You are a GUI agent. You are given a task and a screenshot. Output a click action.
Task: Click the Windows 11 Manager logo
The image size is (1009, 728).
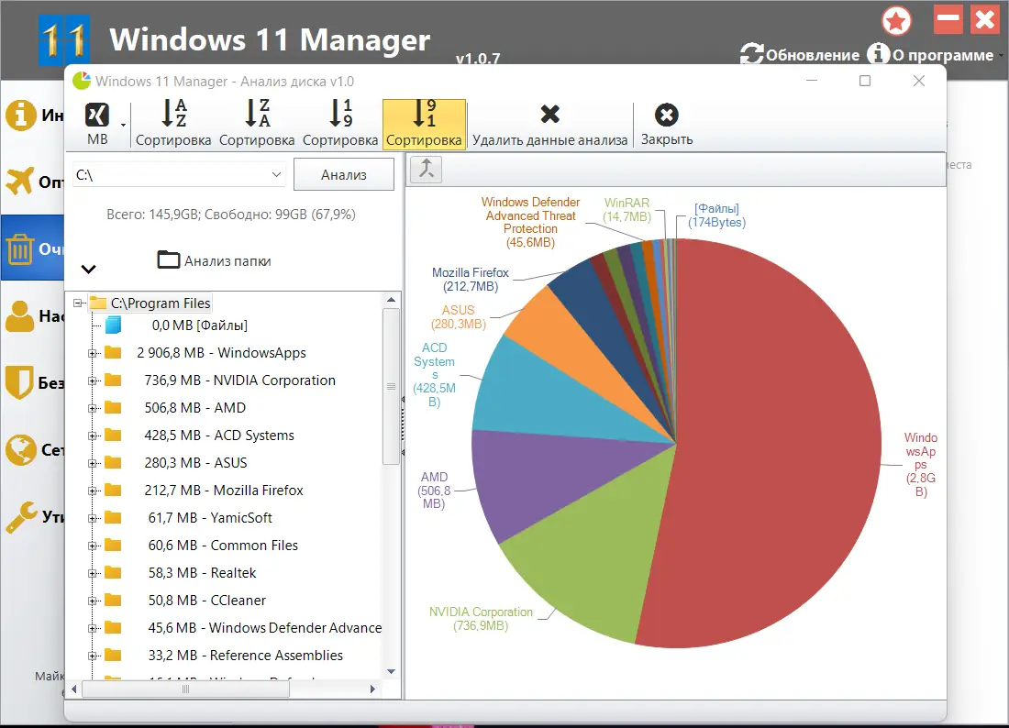click(x=64, y=39)
